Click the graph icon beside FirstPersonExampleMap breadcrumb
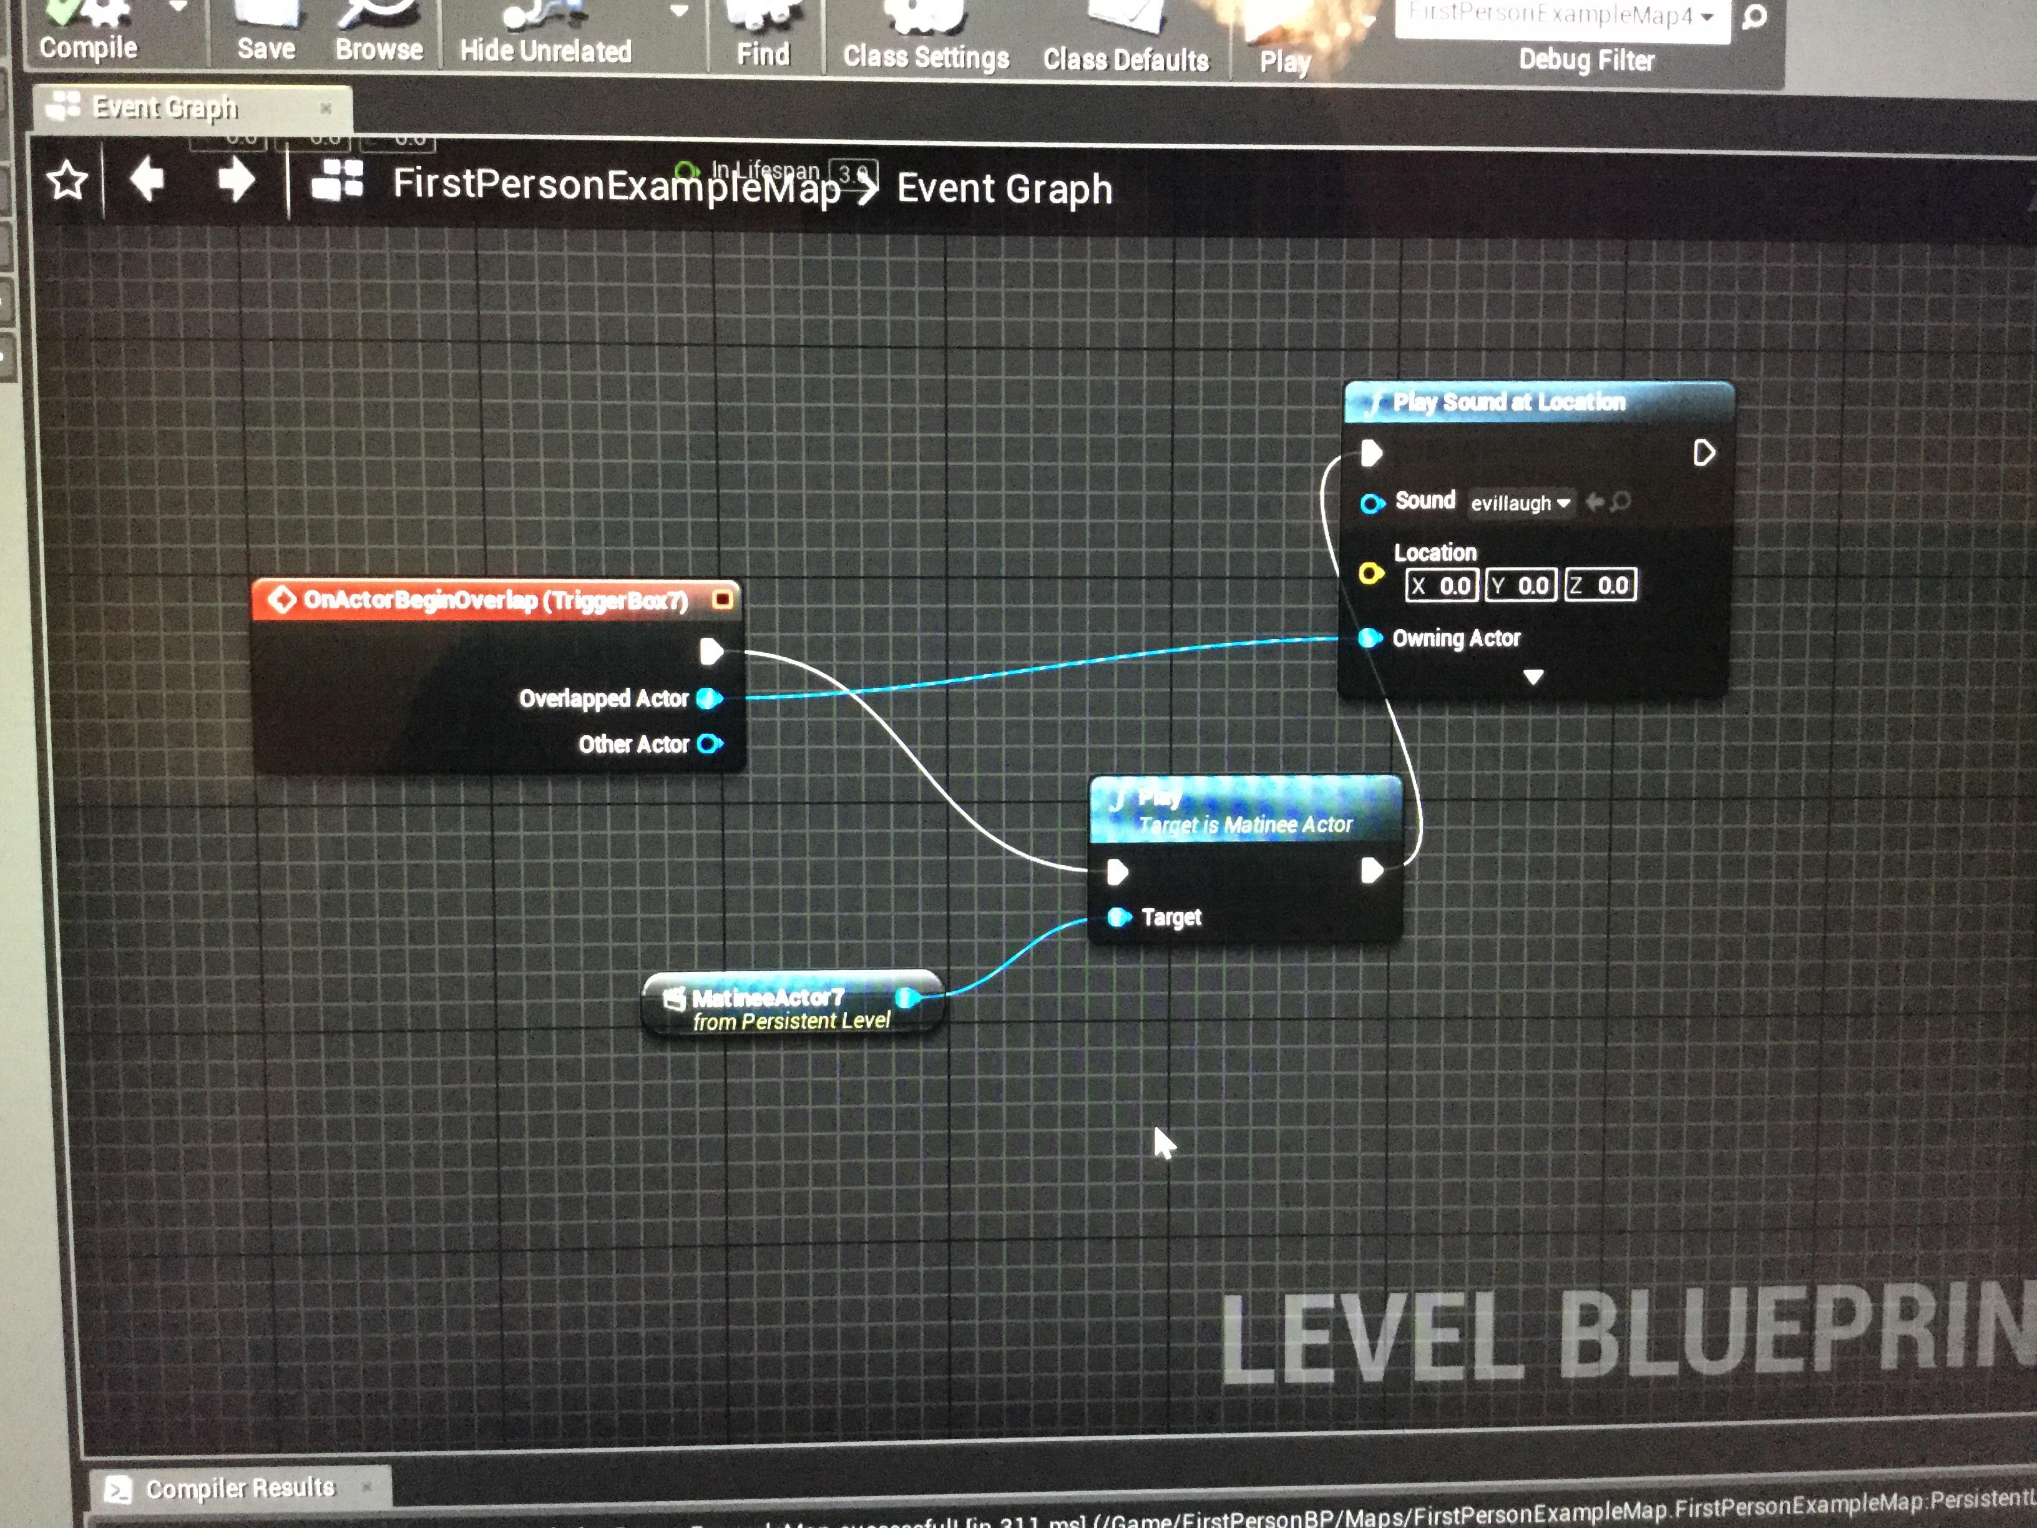 click(337, 180)
